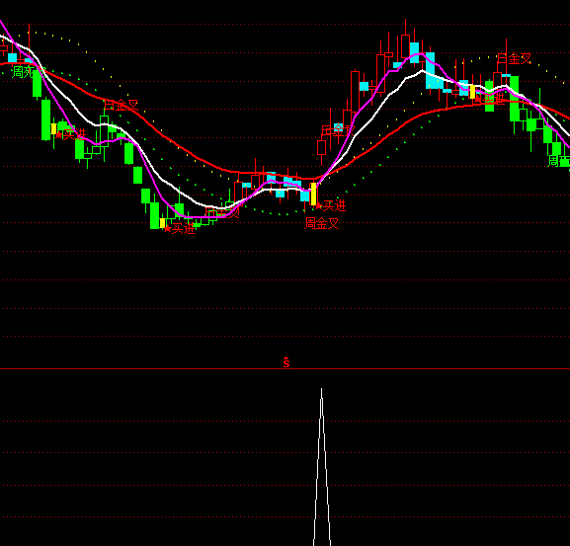This screenshot has height=546, width=570.
Task: Click the rightmost yellow candlestick
Action: click(472, 92)
